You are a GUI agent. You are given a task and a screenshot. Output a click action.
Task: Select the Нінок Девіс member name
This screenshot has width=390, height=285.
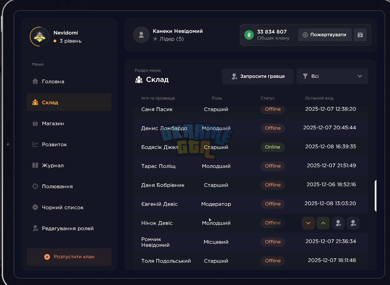pos(157,223)
